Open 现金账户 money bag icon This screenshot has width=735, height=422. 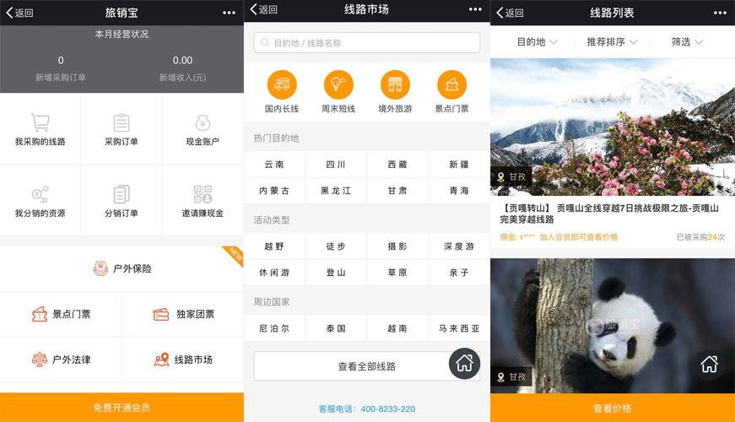tap(203, 123)
